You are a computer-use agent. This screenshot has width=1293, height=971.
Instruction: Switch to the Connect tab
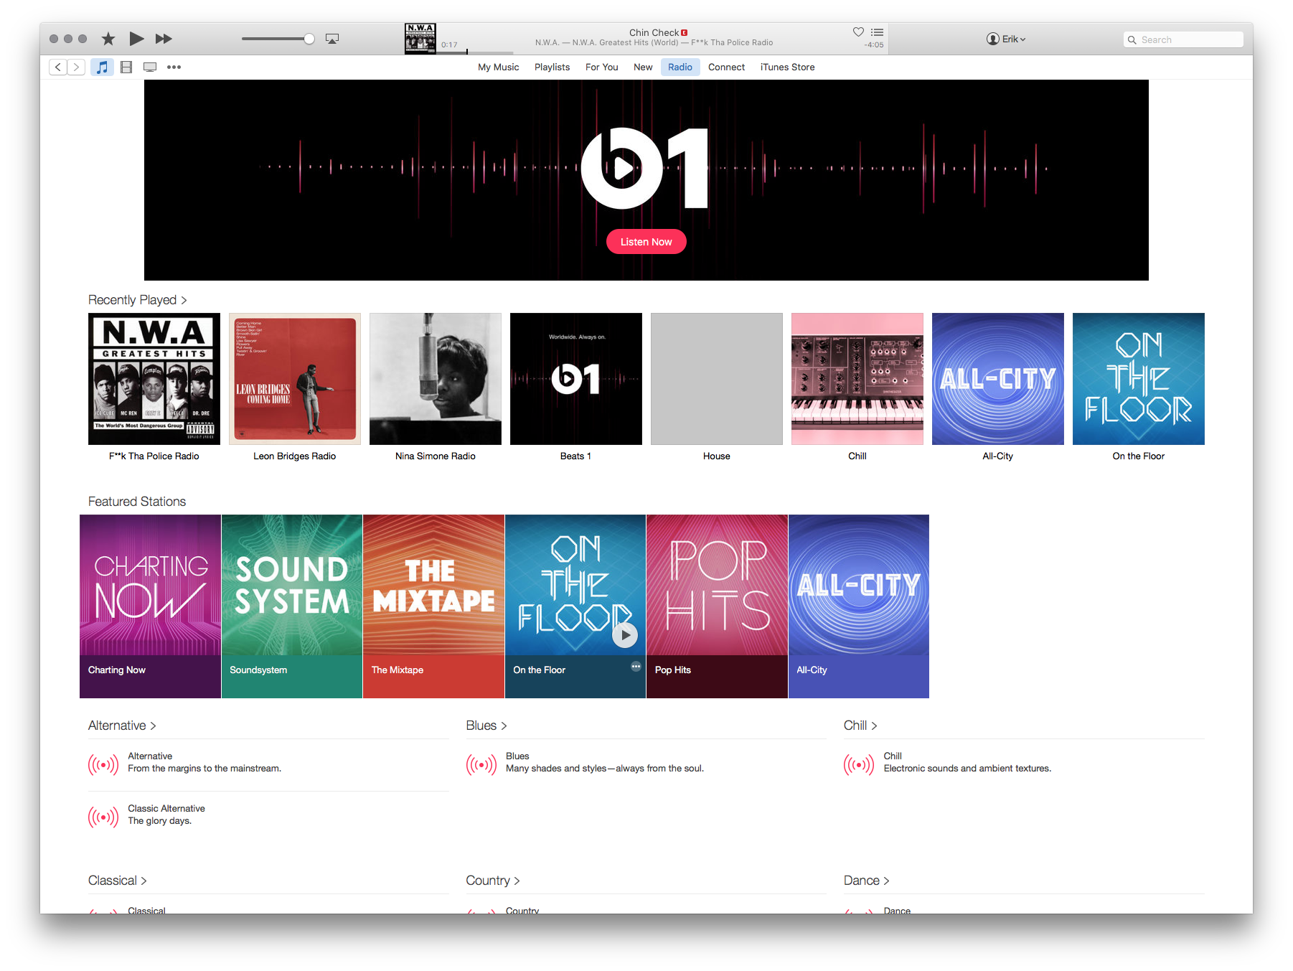coord(726,67)
